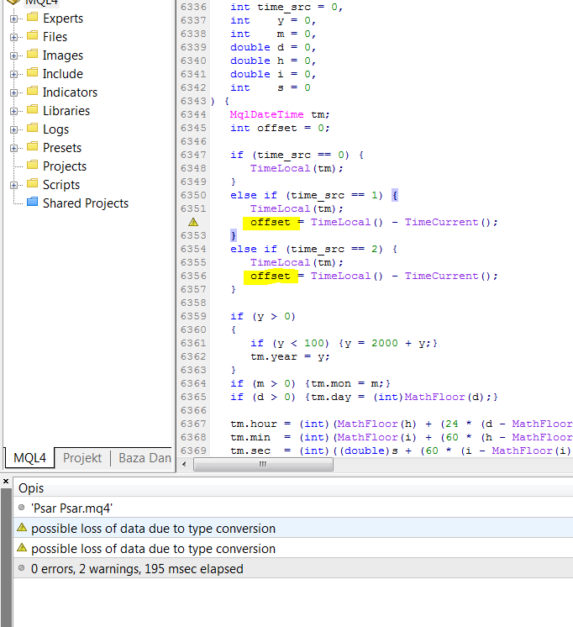The width and height of the screenshot is (573, 627).
Task: Expand the Libraries folder node
Action: pyautogui.click(x=14, y=111)
